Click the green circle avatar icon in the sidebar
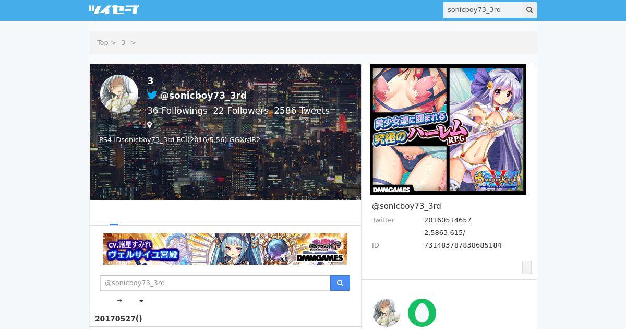Image resolution: width=626 pixels, height=329 pixels. [x=422, y=313]
